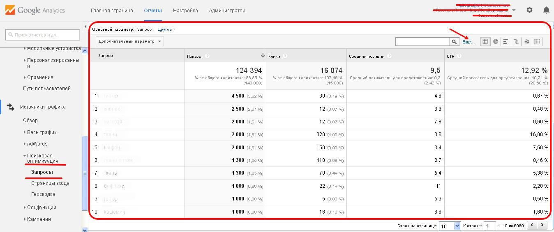Open Пути пользователей report
Viewport: 554px width, 232px height.
pyautogui.click(x=47, y=89)
